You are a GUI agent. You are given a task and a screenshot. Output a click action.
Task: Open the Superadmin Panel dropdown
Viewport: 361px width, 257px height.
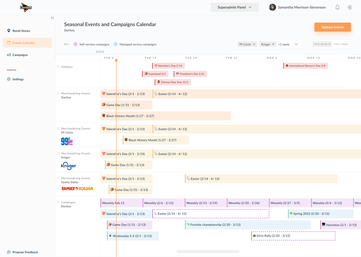(235, 7)
